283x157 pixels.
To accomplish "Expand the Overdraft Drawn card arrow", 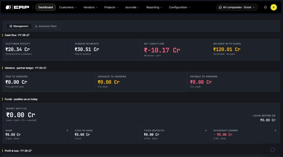I will coord(276,131).
